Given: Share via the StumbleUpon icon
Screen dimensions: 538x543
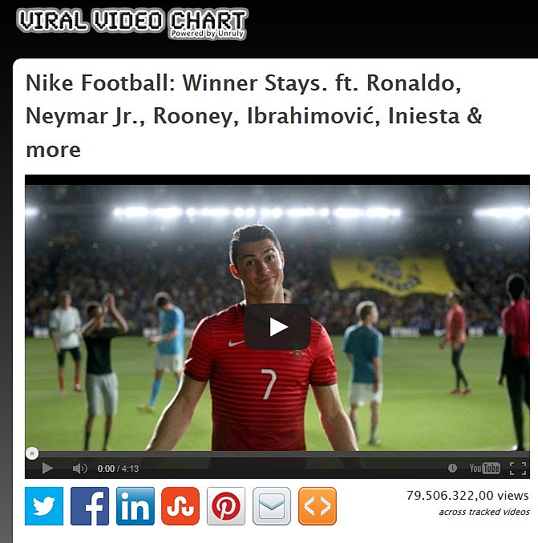Looking at the screenshot, I should pos(180,506).
